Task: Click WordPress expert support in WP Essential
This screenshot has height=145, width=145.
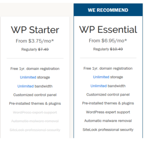Action: 108,112
